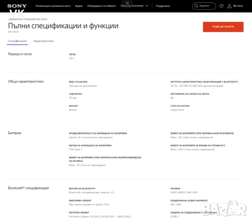Image resolution: width=252 pixels, height=222 pixels.
Task: Click the red Къде да купите button
Action: [x=223, y=27]
